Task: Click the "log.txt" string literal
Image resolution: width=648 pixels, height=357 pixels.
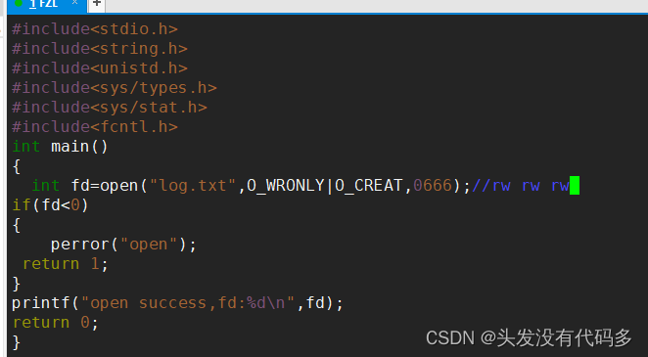Action: click(x=193, y=186)
